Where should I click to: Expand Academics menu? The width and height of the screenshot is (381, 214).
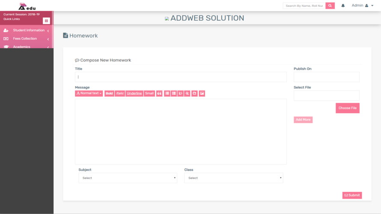[x=27, y=46]
